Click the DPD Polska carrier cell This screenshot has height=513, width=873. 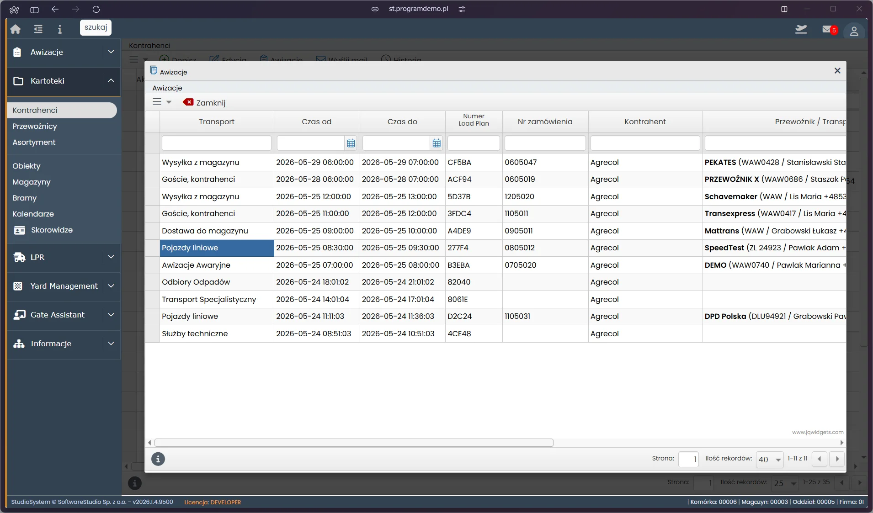[x=774, y=316]
